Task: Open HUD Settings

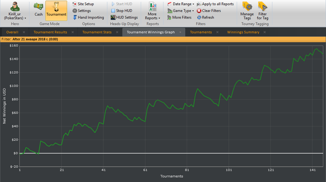Action: pyautogui.click(x=124, y=18)
